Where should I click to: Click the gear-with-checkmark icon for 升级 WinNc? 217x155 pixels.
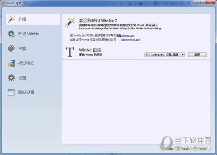11,34
